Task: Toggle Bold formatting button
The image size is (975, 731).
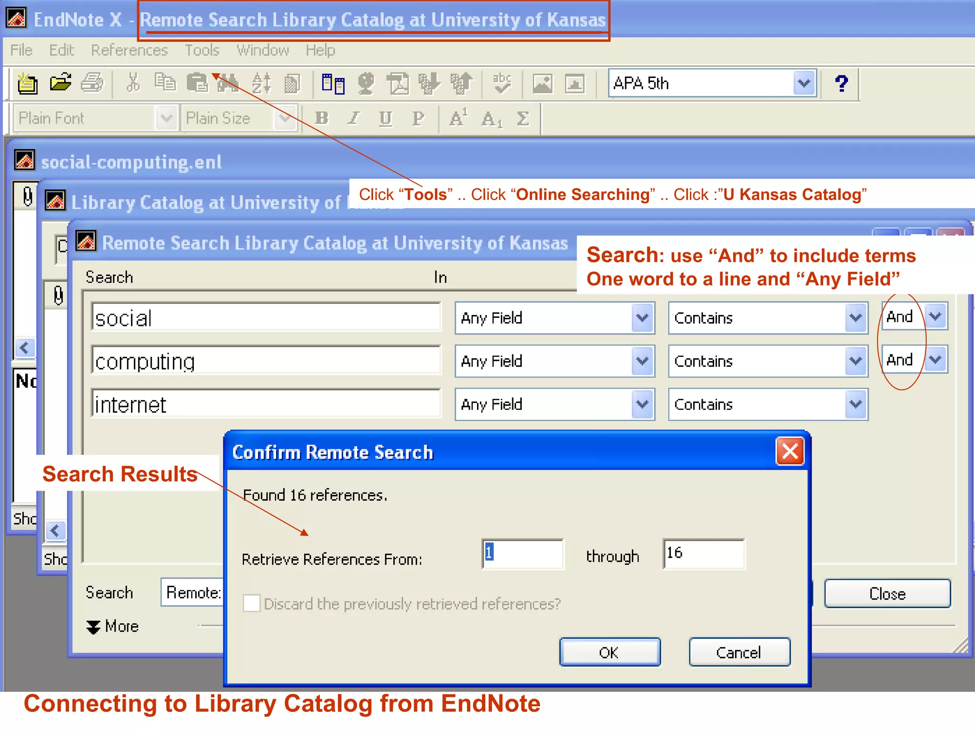Action: click(322, 118)
